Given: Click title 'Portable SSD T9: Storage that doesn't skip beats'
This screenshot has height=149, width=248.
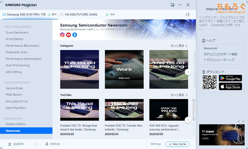Looking at the screenshot, I should (78, 128).
